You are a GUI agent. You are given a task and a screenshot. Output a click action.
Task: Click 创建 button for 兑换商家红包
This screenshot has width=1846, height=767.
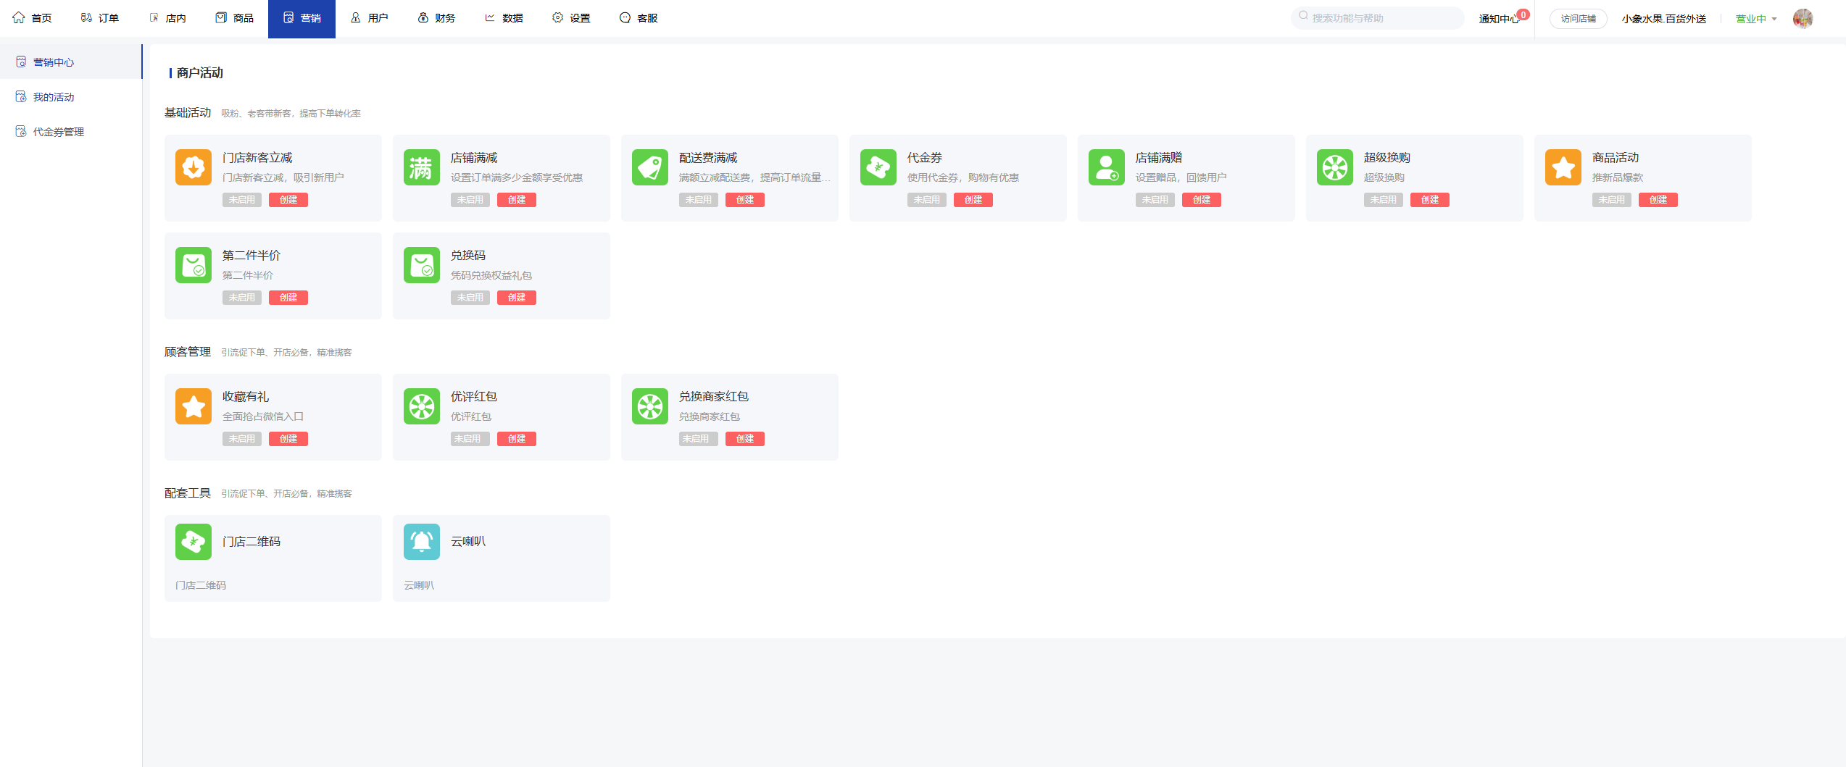click(x=744, y=439)
